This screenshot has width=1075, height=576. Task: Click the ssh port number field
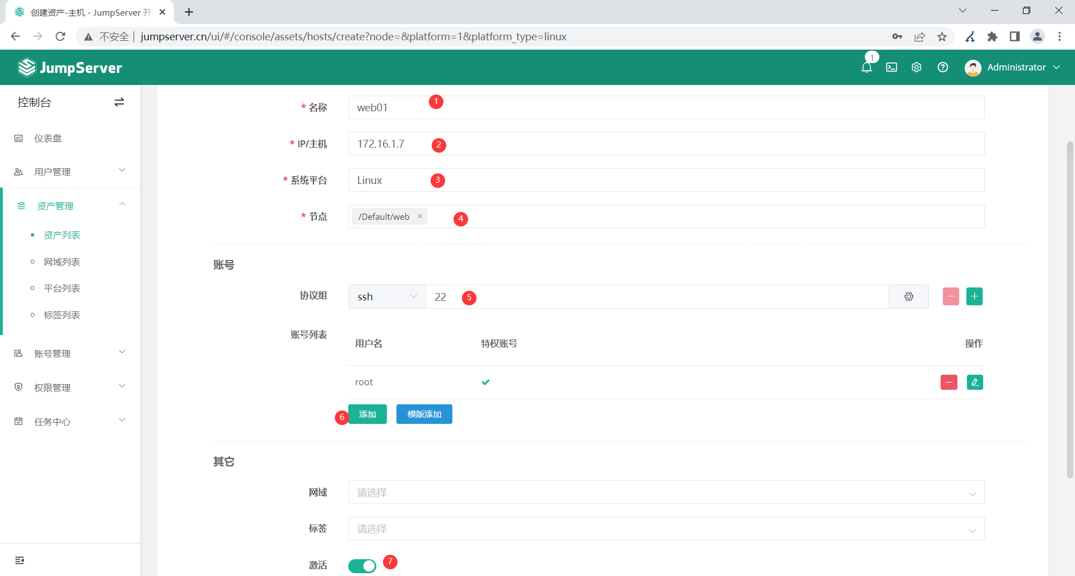click(657, 296)
